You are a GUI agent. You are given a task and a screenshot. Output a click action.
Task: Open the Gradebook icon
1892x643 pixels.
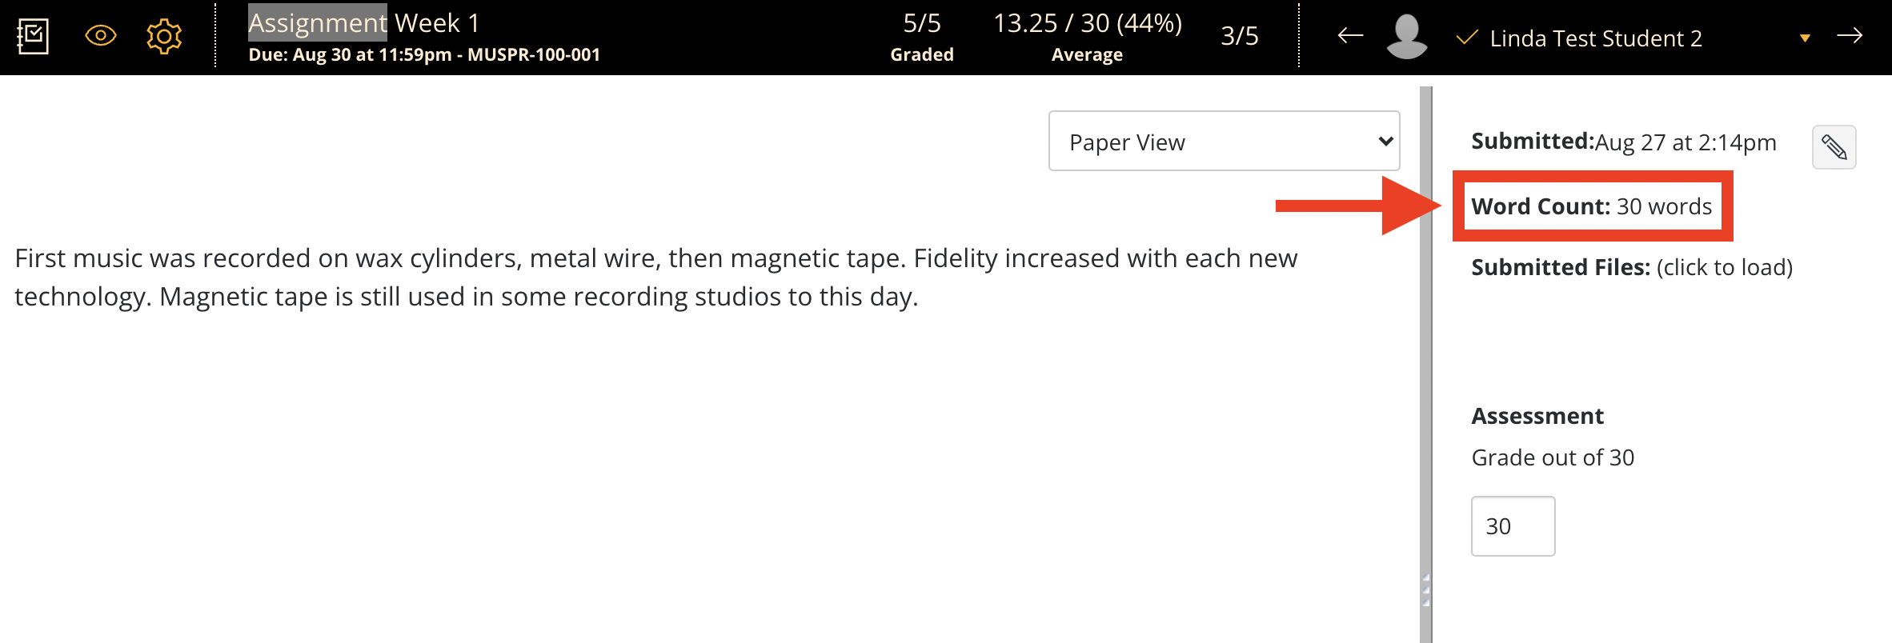(x=33, y=37)
